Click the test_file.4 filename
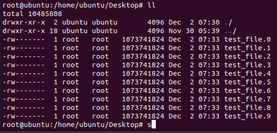Viewport: 277px width, 133px height. (248, 73)
